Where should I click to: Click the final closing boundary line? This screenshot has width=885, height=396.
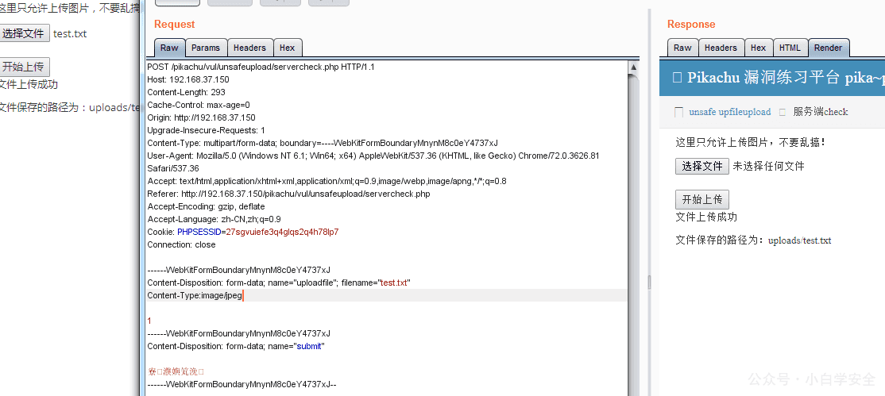click(242, 384)
